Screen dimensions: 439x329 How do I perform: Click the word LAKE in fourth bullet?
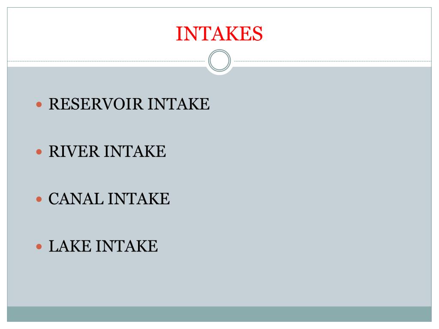[70, 246]
